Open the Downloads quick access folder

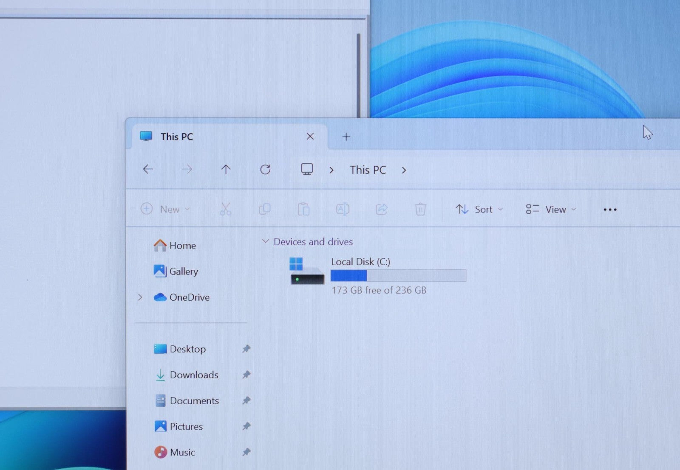[186, 375]
